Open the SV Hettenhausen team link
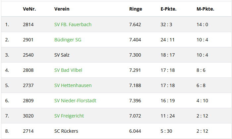232x139 pixels. [73, 85]
